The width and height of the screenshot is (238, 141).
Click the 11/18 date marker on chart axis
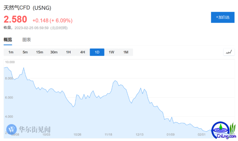pos(108,135)
